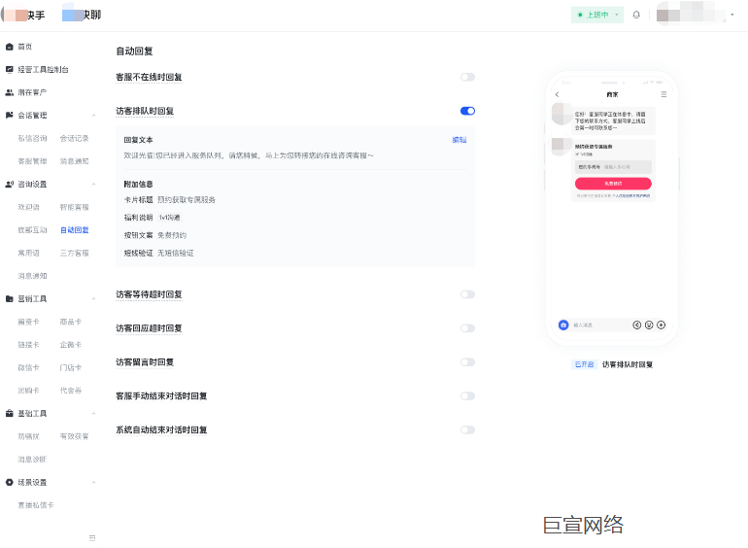Open 常用语 page
This screenshot has height=548, width=748.
28,253
